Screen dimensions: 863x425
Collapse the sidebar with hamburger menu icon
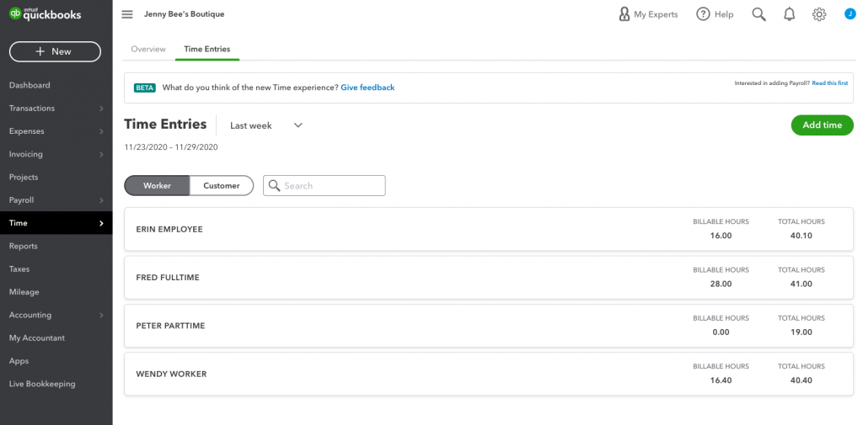[x=127, y=14]
